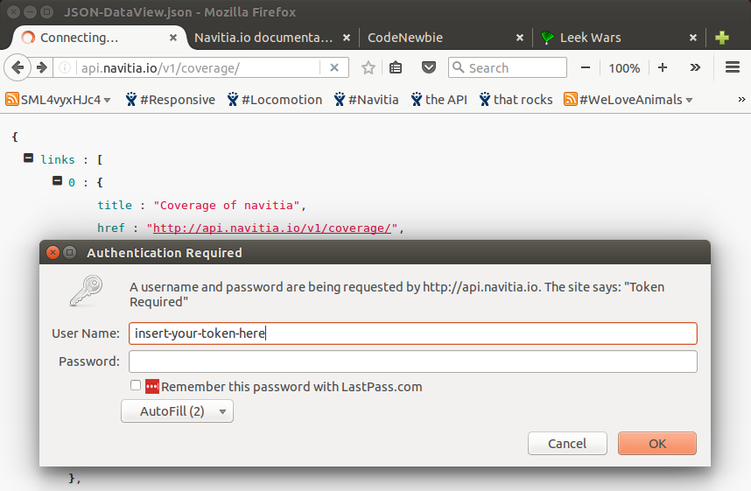Click the browser back arrow button
This screenshot has width=751, height=491.
point(18,67)
